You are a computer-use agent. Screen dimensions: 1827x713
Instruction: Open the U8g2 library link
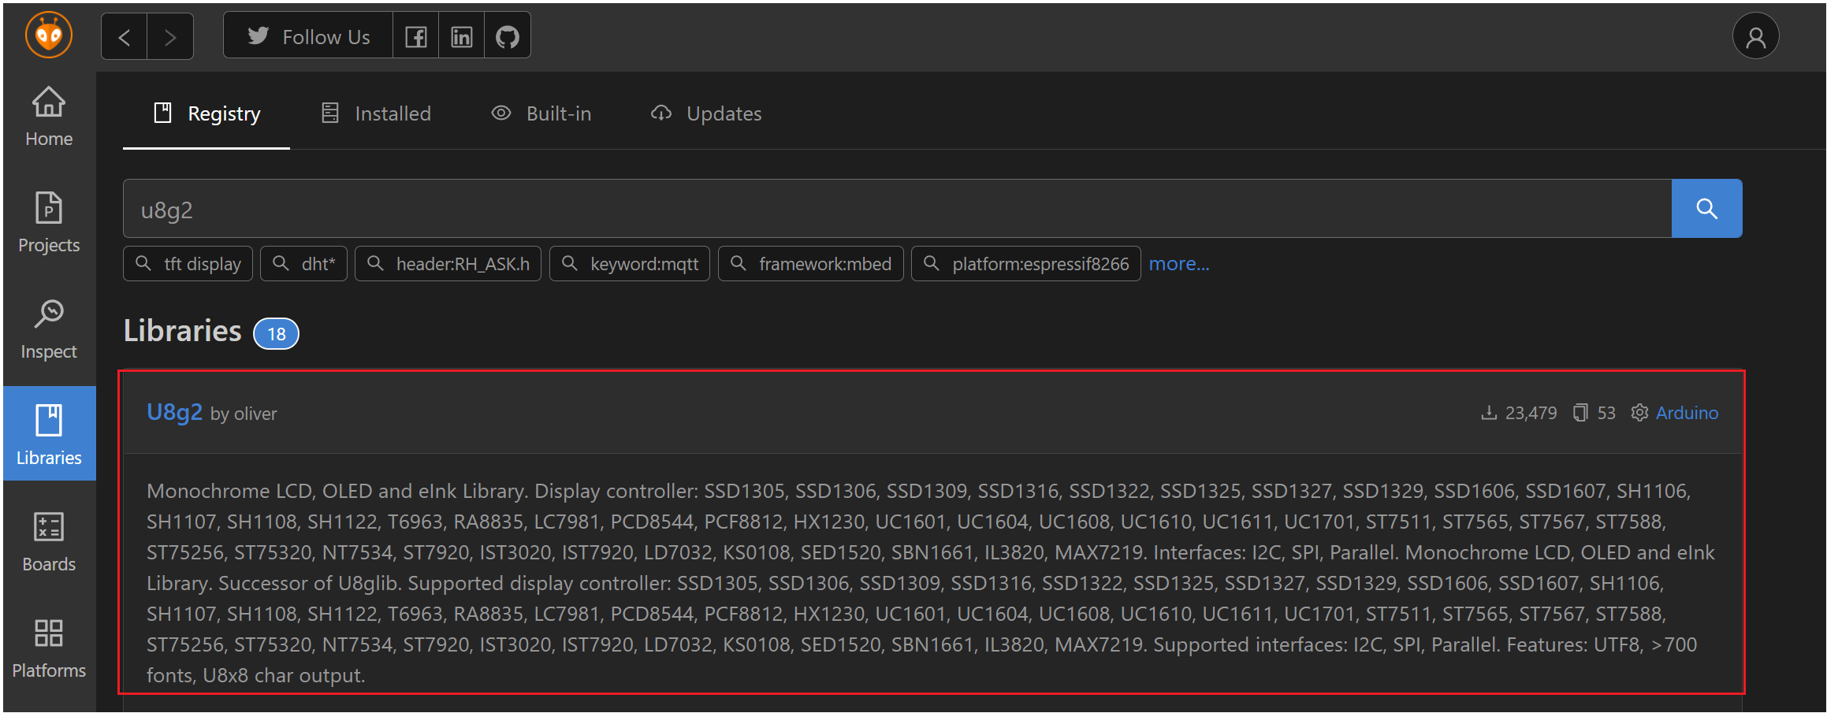pos(174,412)
